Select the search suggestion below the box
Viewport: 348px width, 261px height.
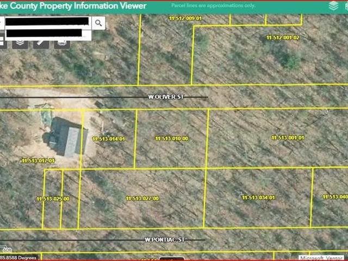43,33
